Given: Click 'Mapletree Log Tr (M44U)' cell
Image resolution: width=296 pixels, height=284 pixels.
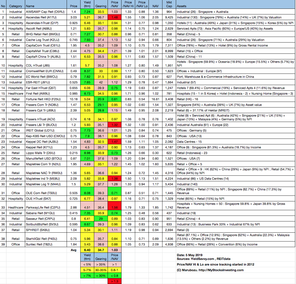Looking at the screenshot, I should 46,184.
